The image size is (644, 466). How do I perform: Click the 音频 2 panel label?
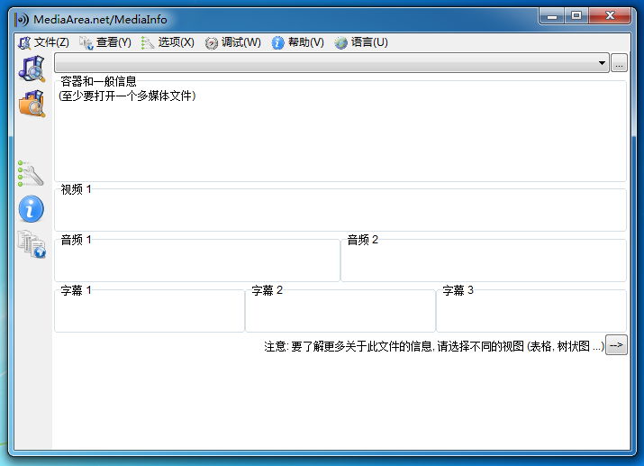363,240
